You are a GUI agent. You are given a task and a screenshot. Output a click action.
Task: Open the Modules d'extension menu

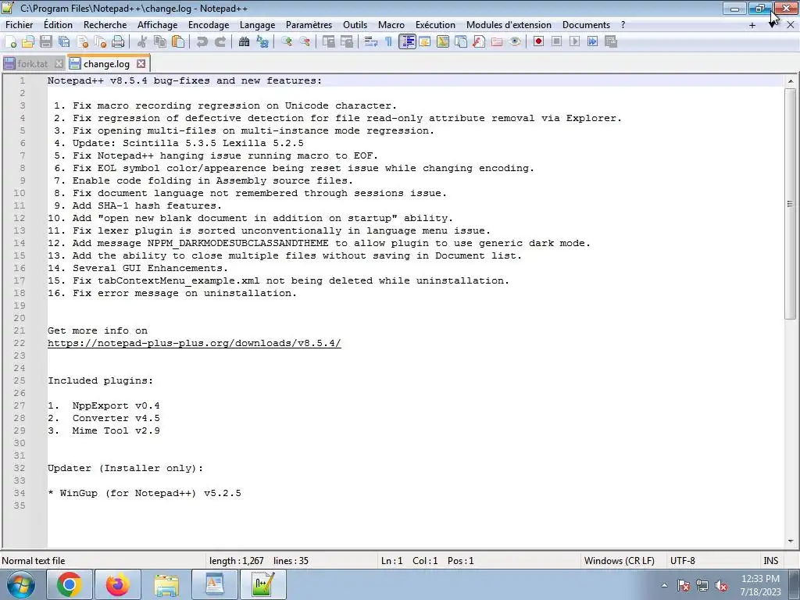click(x=509, y=25)
